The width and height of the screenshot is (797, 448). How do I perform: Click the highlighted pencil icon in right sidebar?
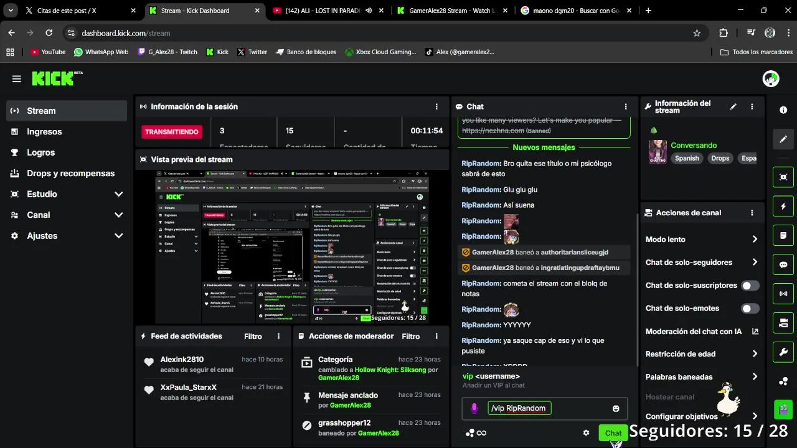tap(783, 139)
